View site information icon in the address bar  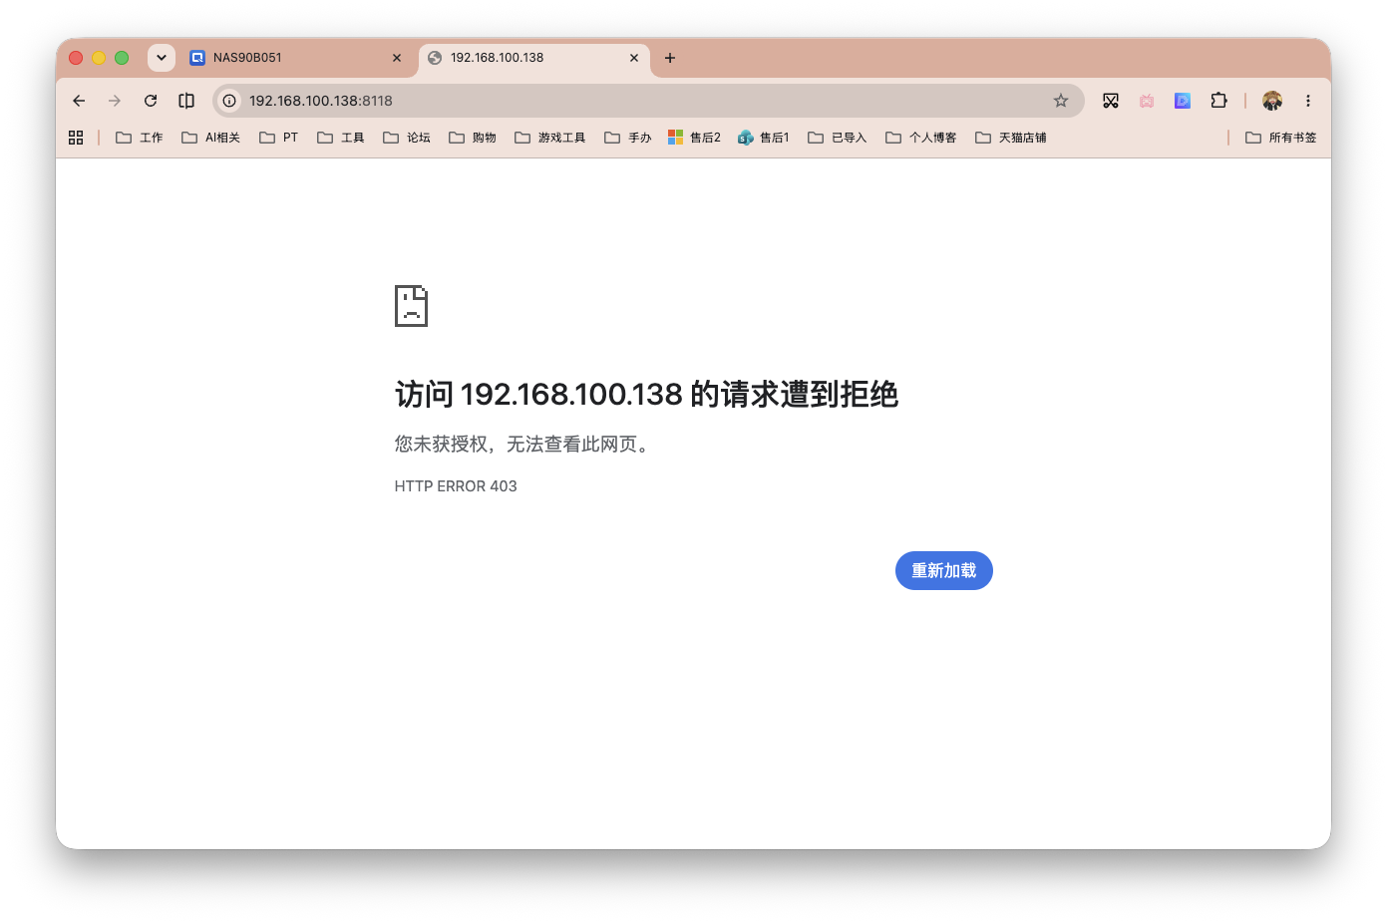[229, 101]
